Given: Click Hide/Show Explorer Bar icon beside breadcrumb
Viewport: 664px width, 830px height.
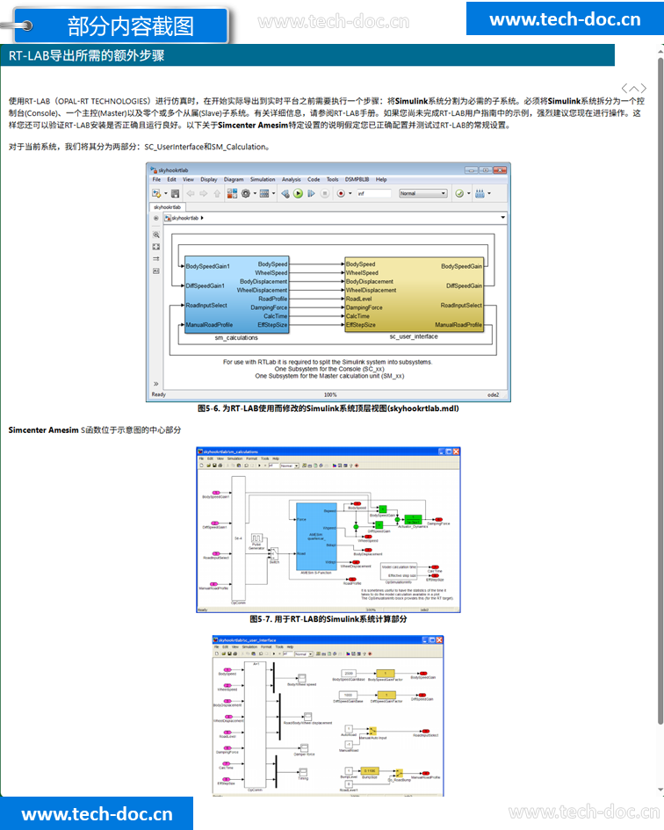Looking at the screenshot, I should 155,218.
